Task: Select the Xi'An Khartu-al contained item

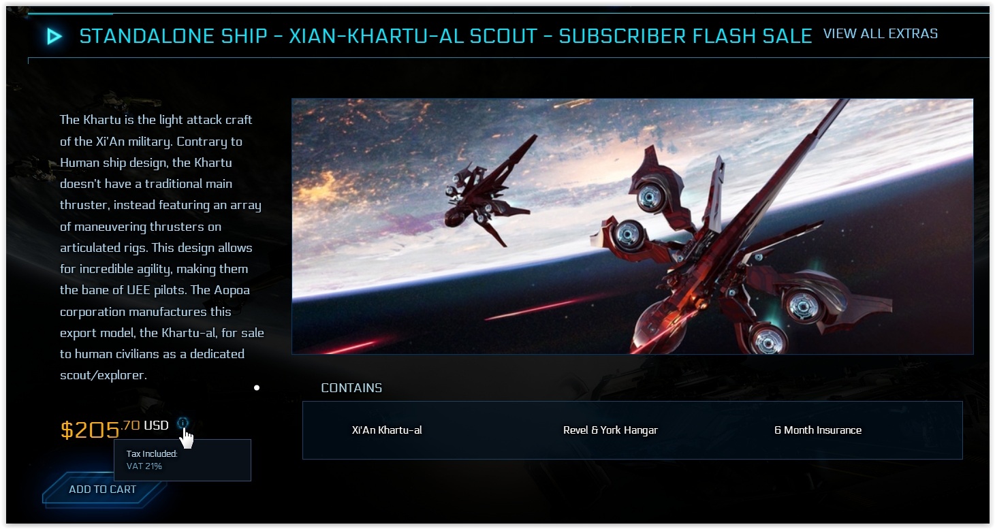Action: (387, 430)
